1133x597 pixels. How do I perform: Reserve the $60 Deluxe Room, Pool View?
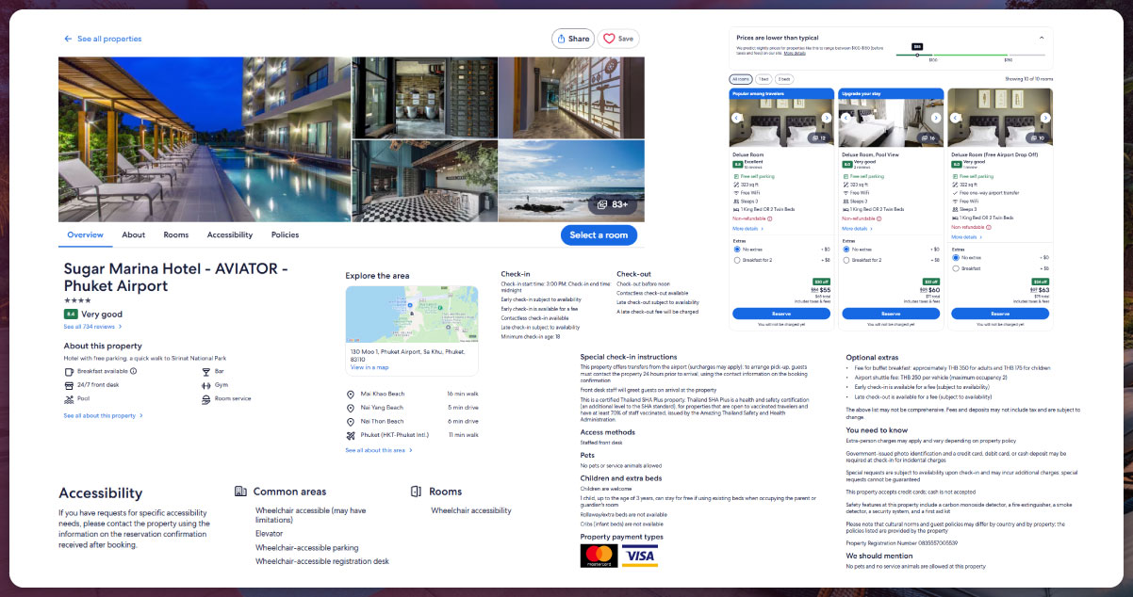point(891,313)
